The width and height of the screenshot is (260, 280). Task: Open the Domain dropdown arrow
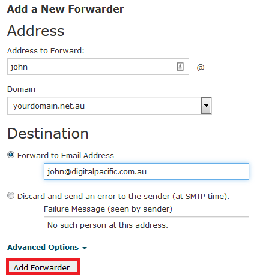pos(206,106)
